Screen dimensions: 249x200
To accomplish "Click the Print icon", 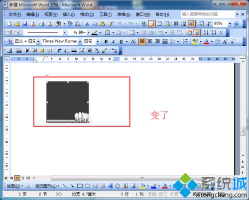I will [x=42, y=24].
